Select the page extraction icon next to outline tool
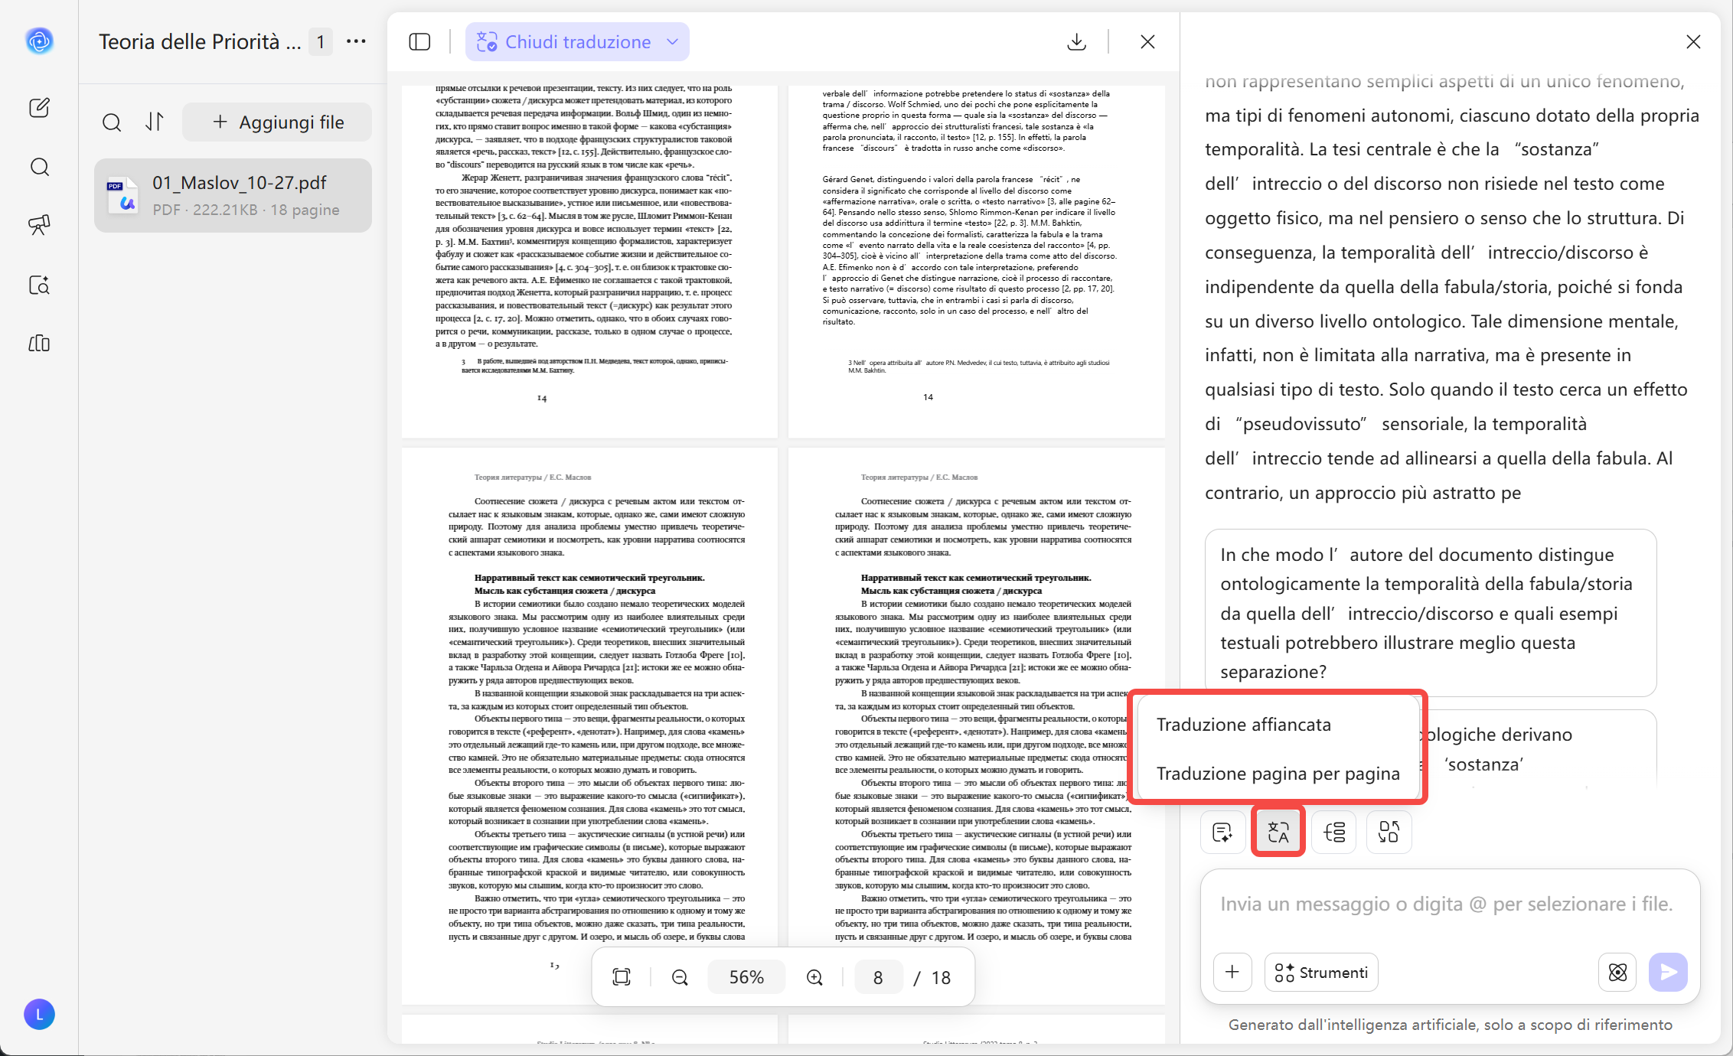 coord(1389,832)
